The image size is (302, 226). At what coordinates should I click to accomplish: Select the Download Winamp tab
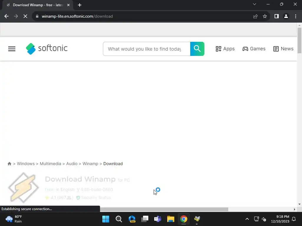click(37, 5)
